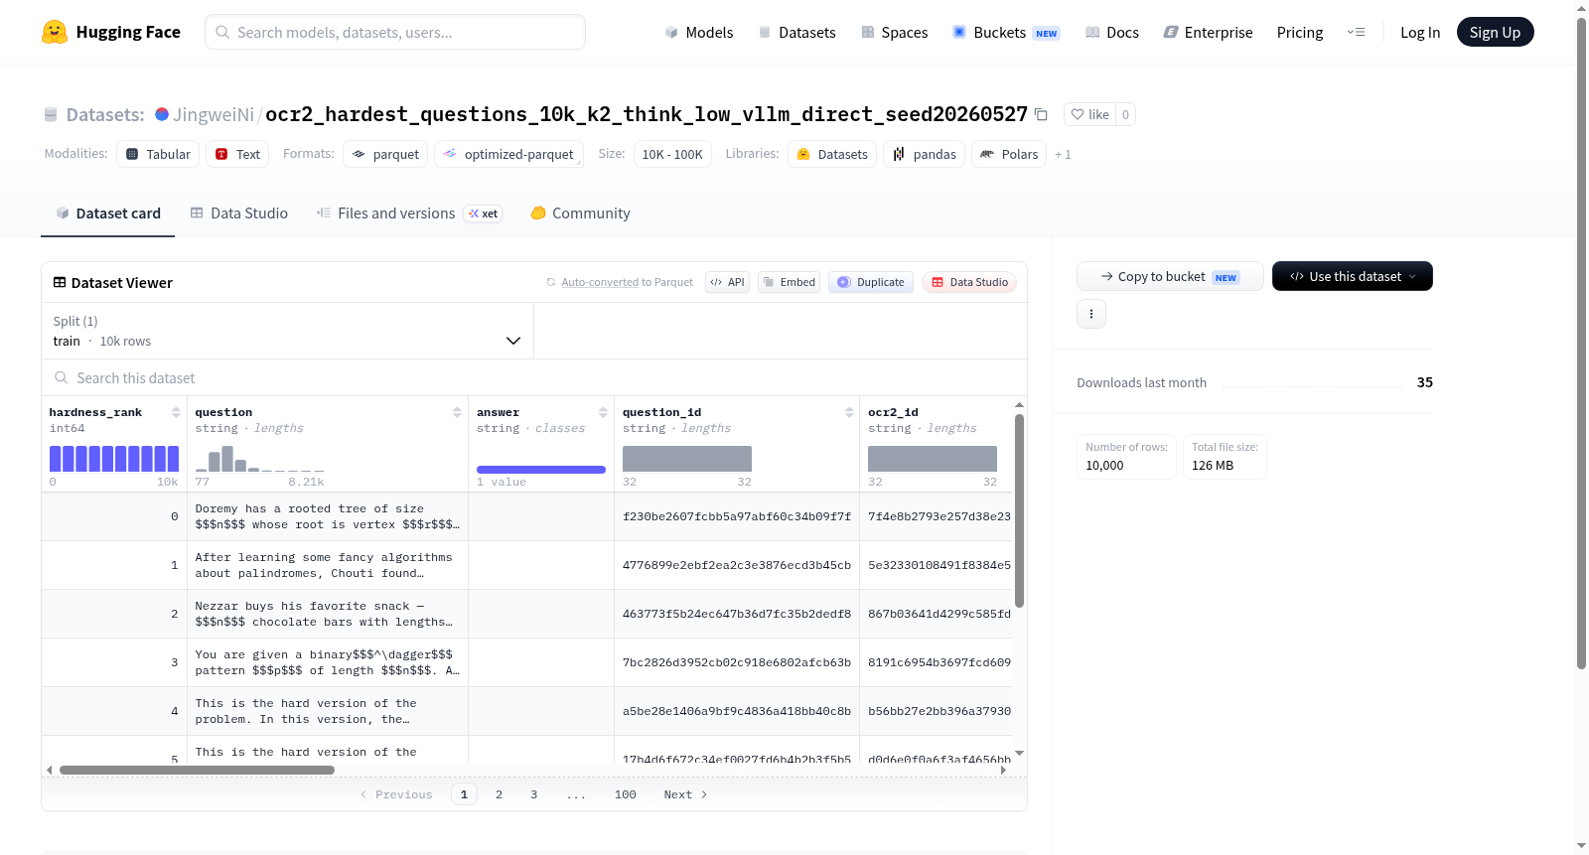1589x855 pixels.
Task: Sort by question column
Action: pyautogui.click(x=457, y=412)
